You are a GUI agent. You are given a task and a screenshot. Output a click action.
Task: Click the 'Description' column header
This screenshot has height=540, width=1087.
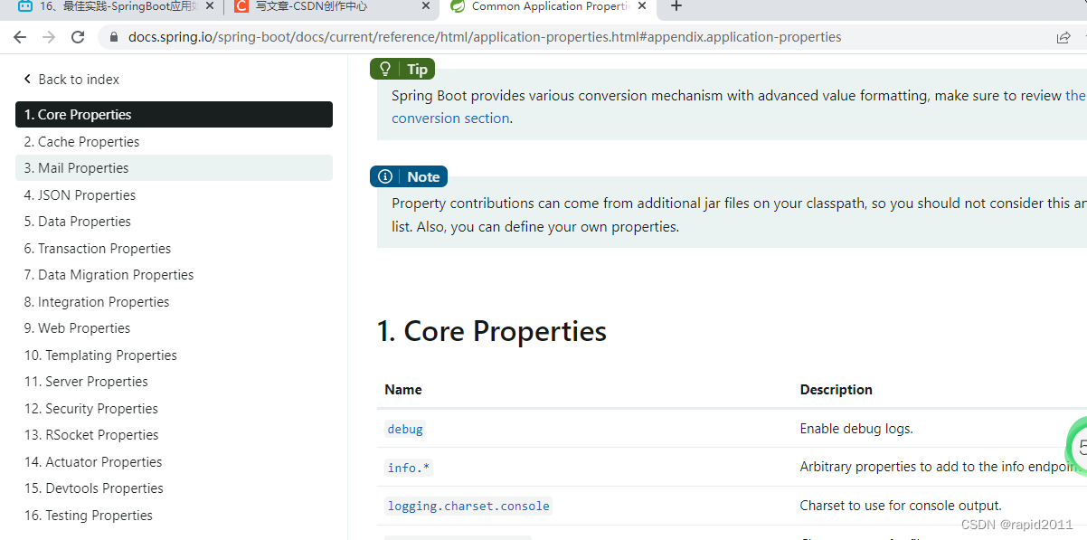pyautogui.click(x=837, y=390)
